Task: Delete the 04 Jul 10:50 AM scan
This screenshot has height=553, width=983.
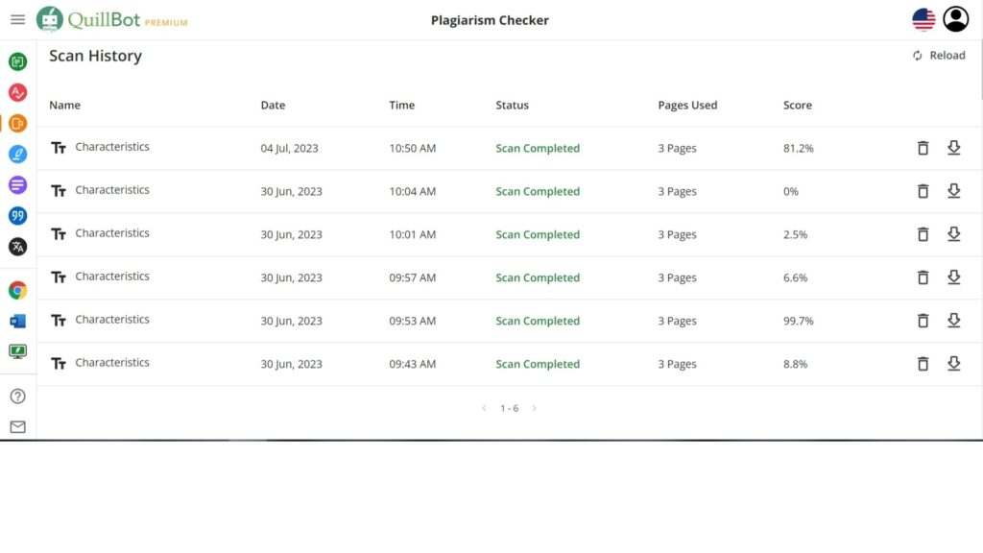Action: [923, 148]
